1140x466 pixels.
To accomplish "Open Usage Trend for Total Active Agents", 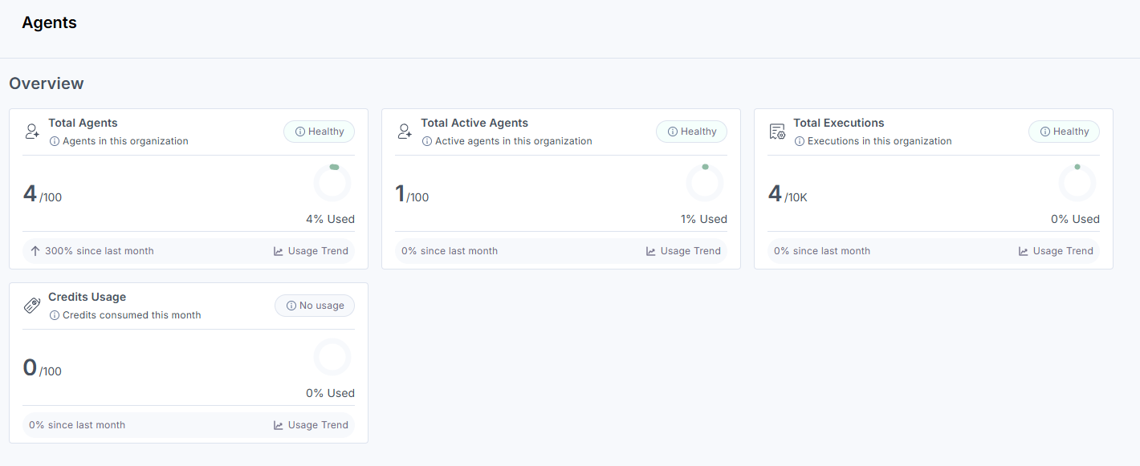I will (683, 251).
